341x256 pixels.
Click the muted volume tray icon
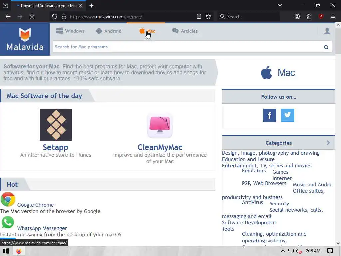tap(299, 251)
